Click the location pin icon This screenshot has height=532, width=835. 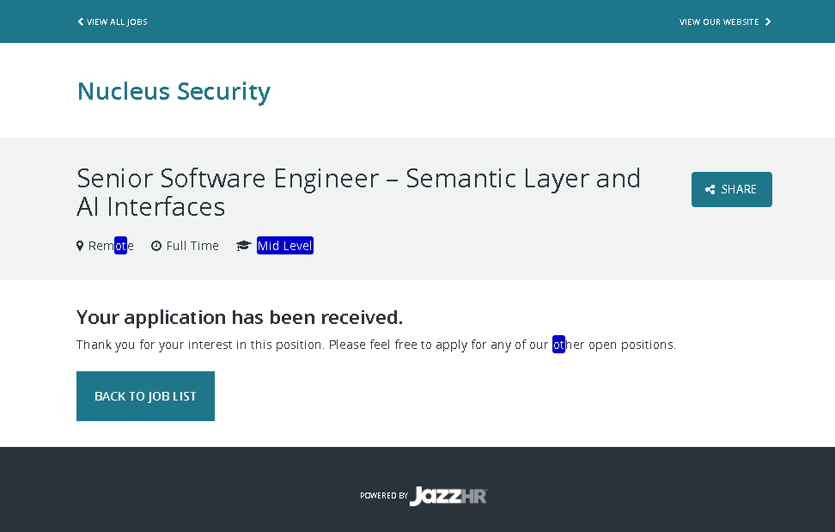click(80, 246)
